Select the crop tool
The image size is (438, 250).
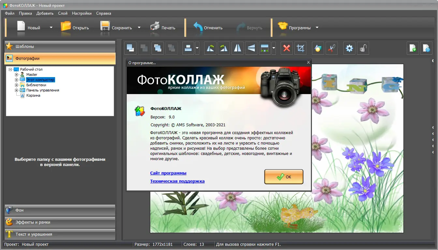[x=300, y=48]
